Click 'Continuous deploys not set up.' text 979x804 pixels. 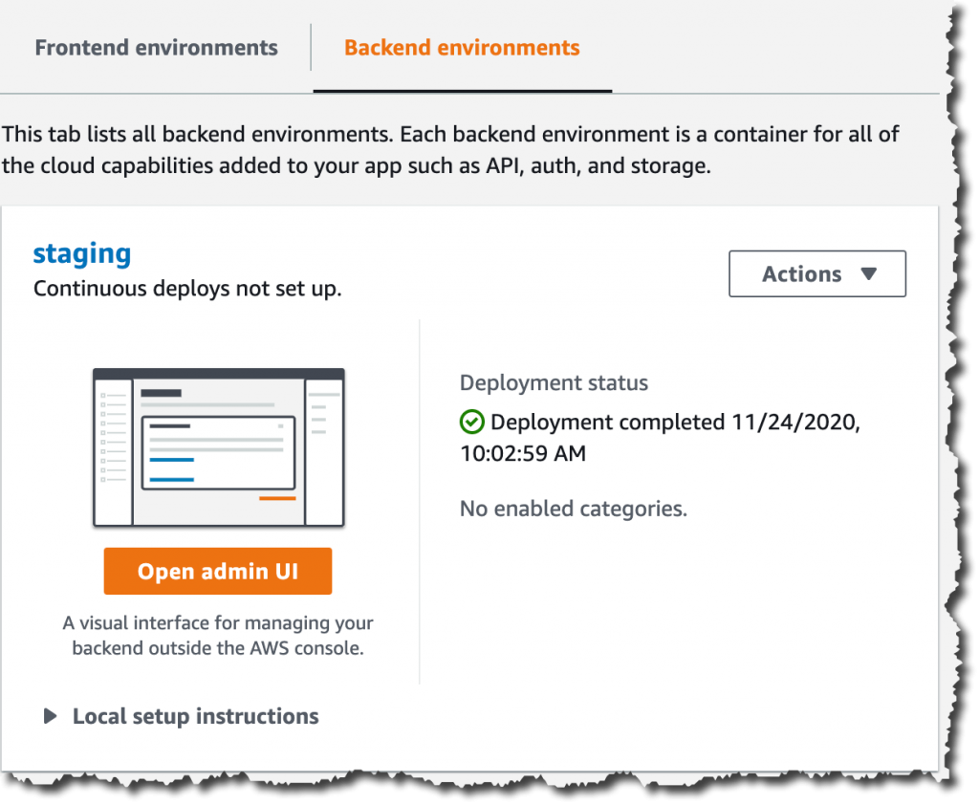pyautogui.click(x=187, y=289)
